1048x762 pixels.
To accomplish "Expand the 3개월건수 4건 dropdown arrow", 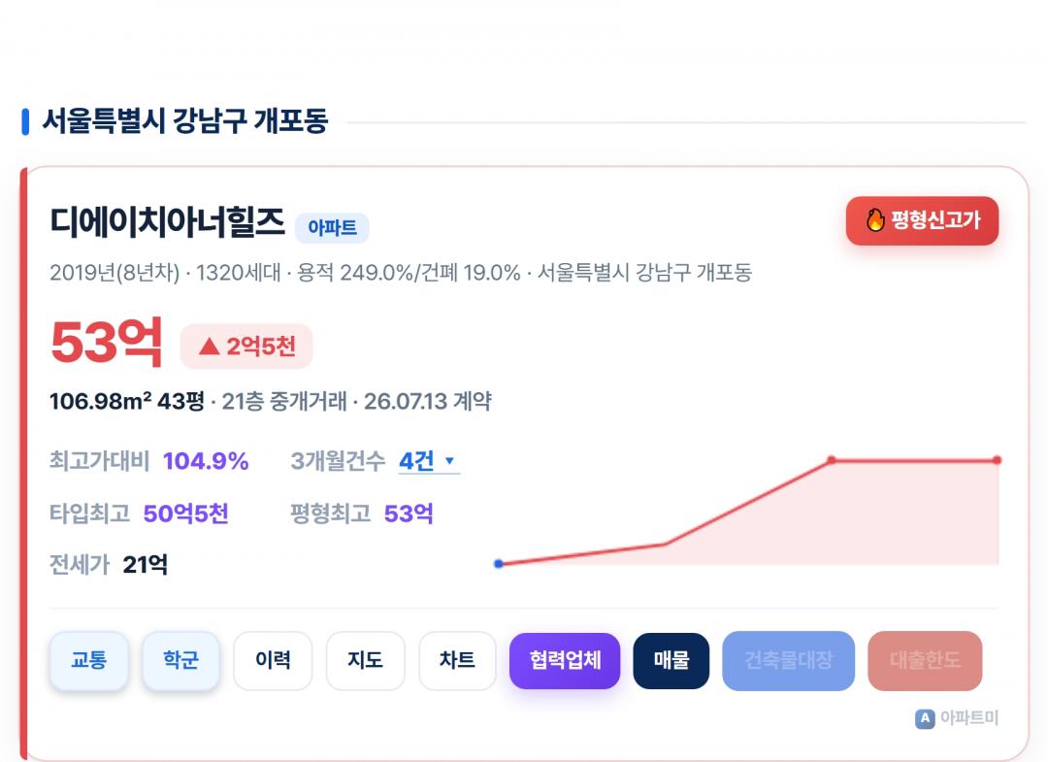I will (450, 460).
